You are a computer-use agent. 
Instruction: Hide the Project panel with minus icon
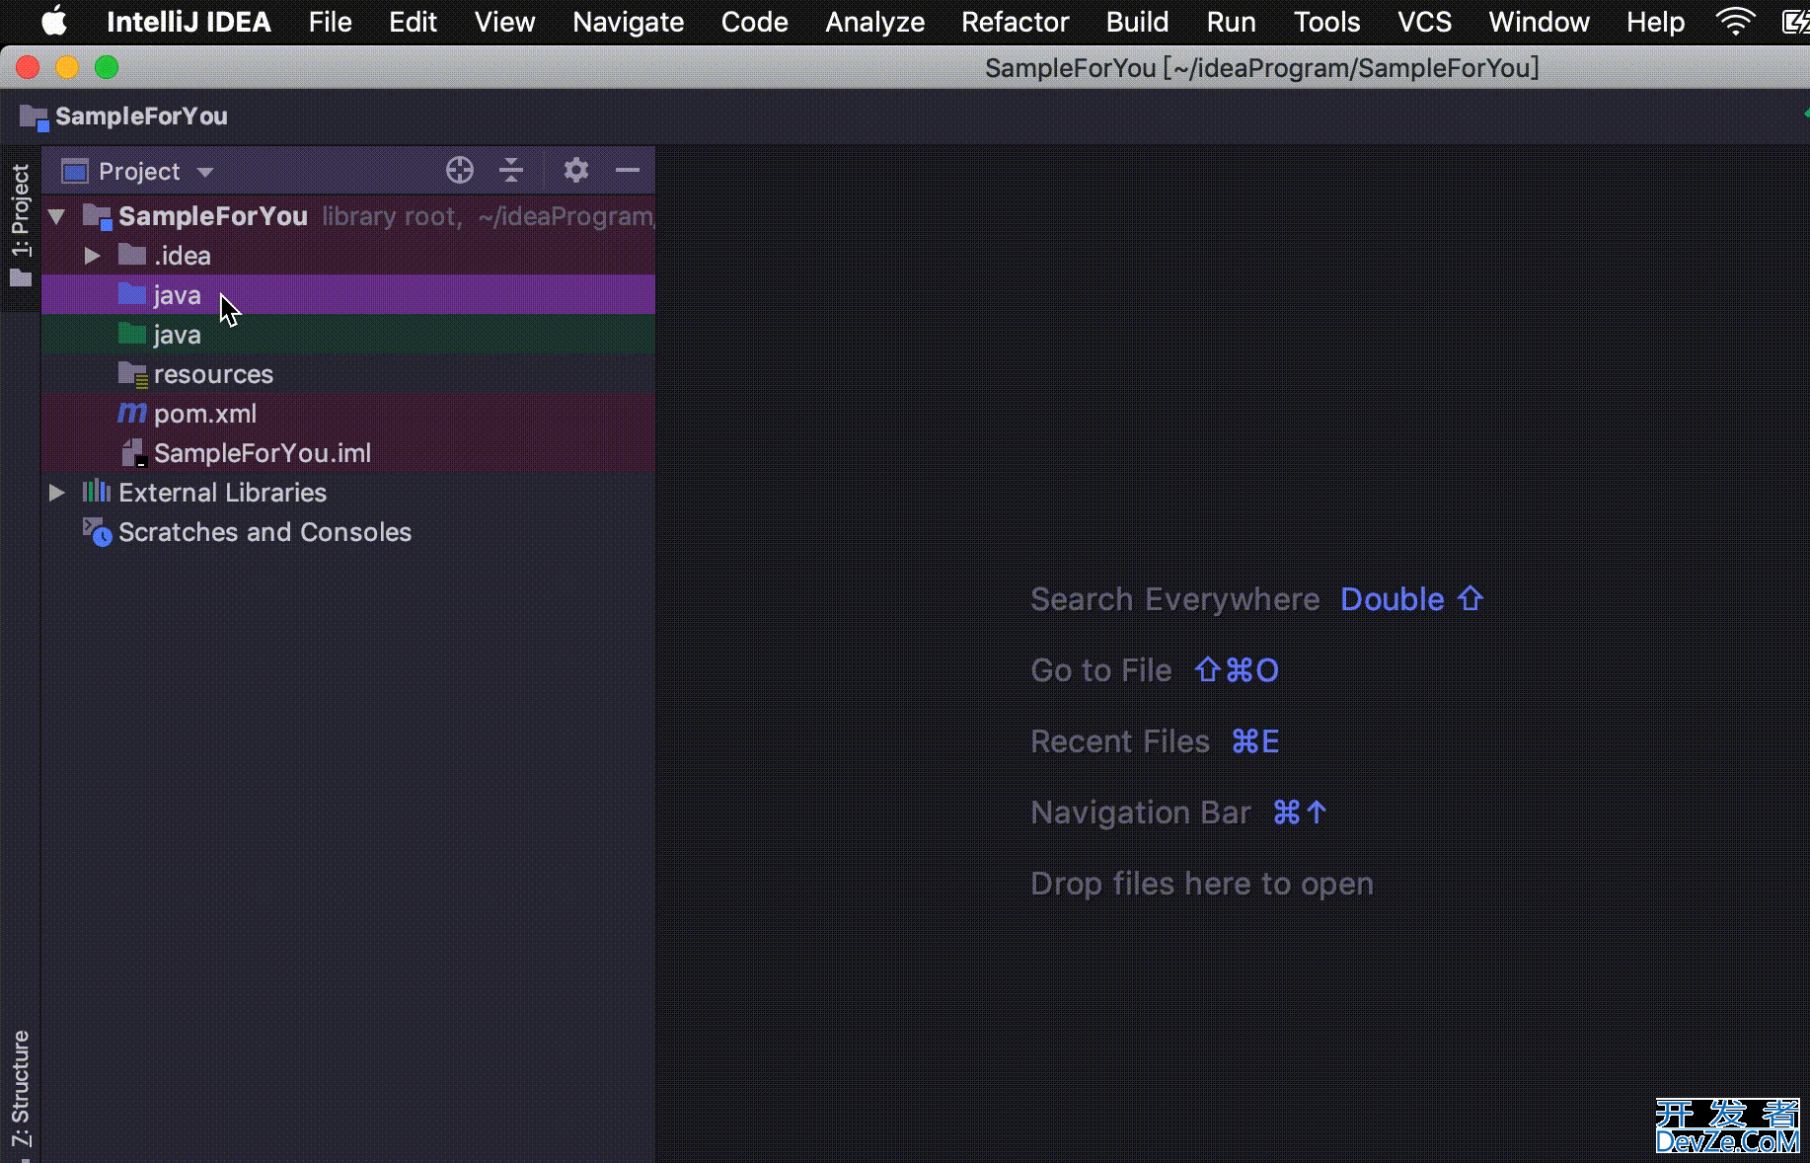(x=628, y=171)
